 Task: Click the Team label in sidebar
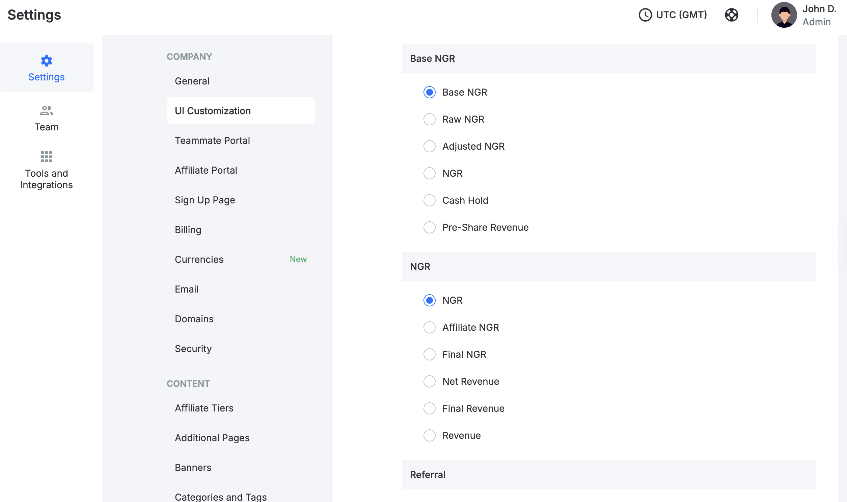46,127
